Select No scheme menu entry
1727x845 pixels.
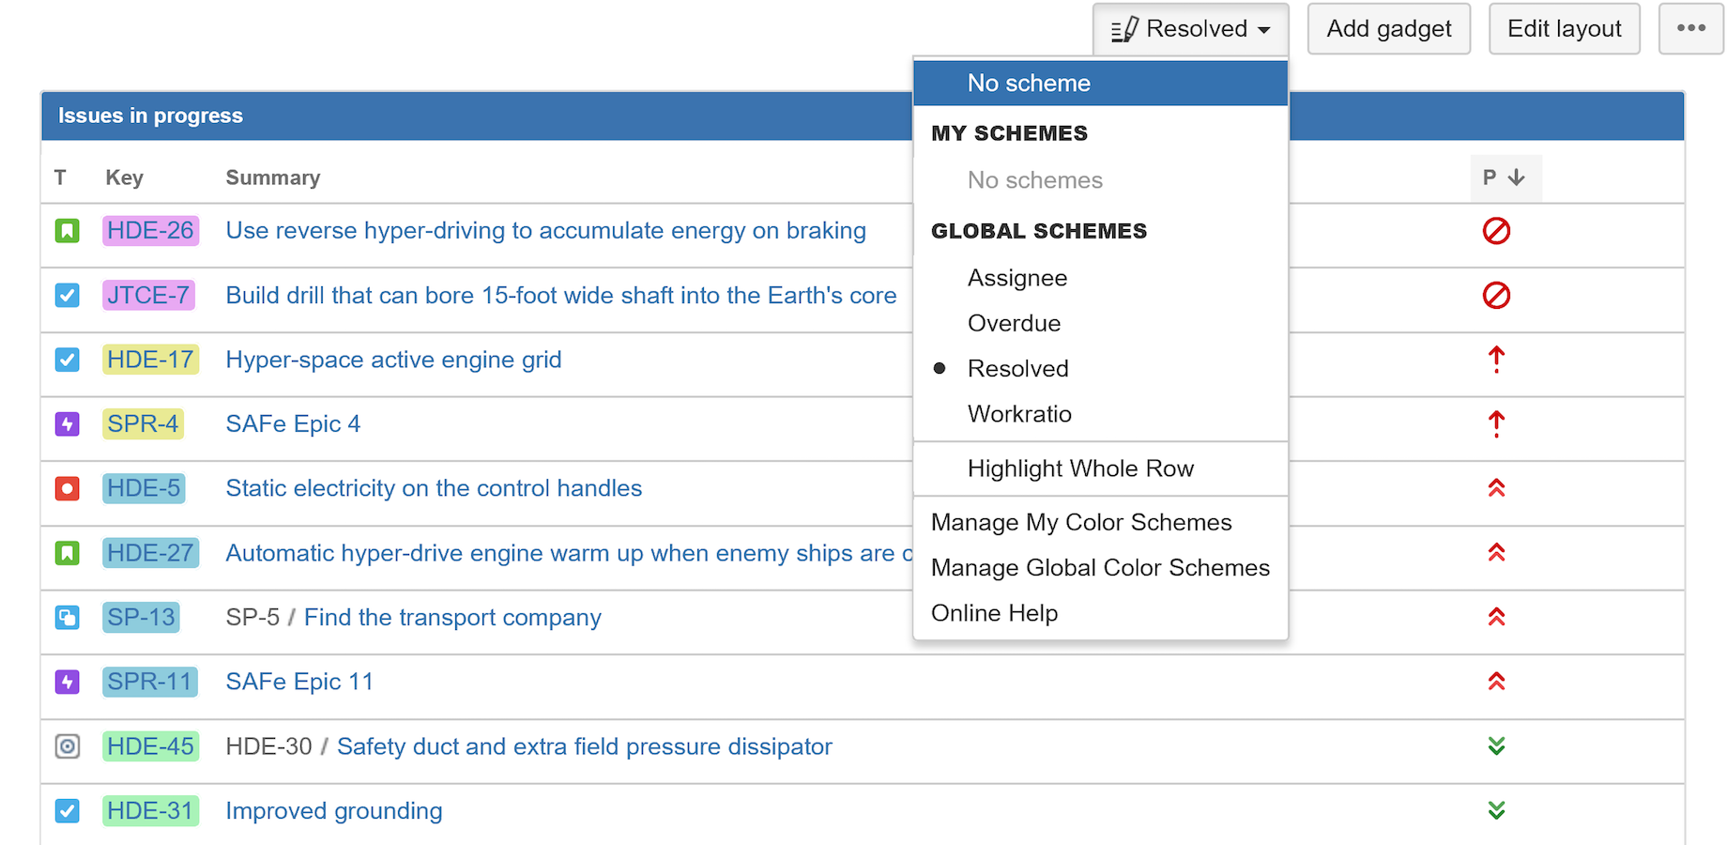coord(1029,84)
